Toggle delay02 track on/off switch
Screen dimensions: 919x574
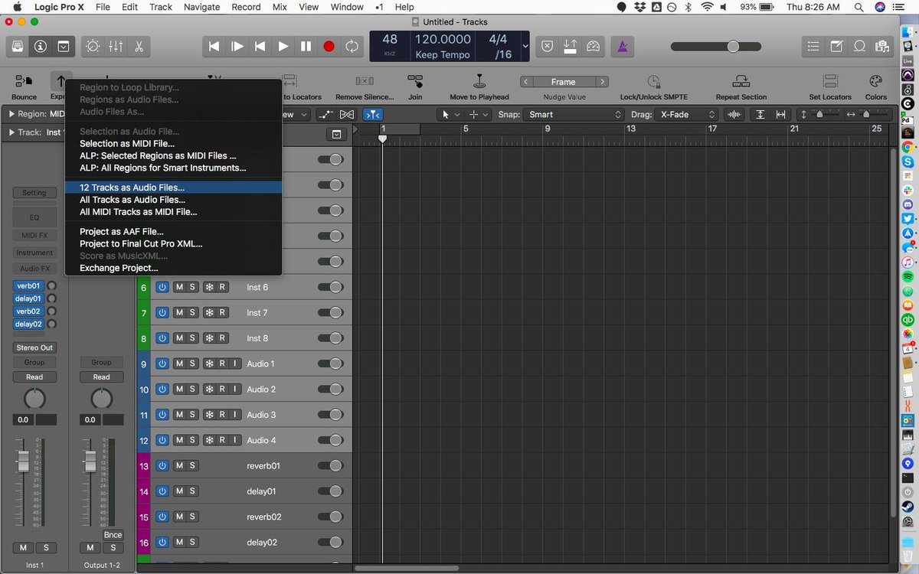(330, 543)
